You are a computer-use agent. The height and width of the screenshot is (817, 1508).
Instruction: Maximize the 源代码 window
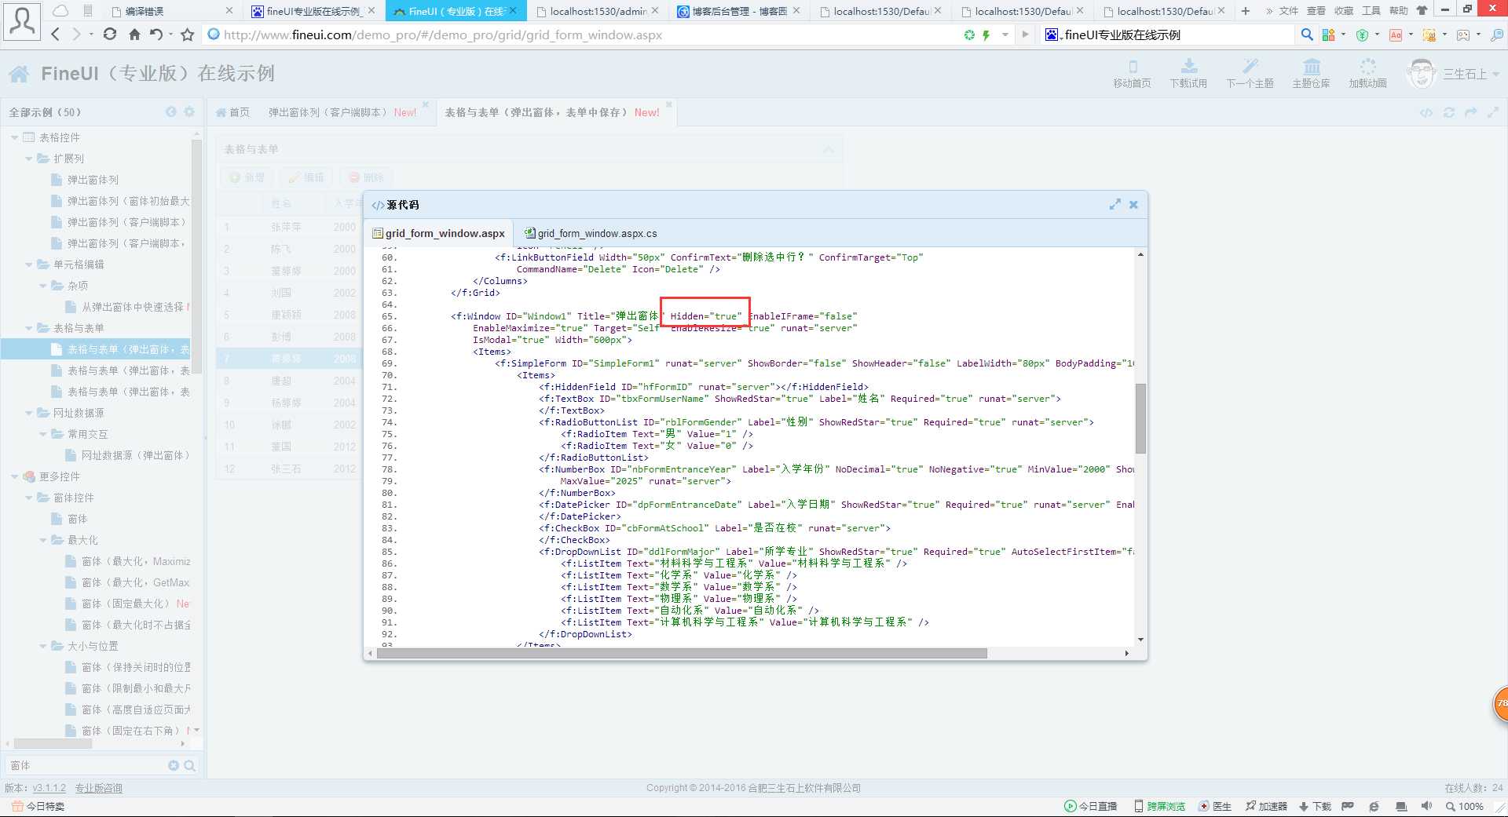(x=1115, y=204)
